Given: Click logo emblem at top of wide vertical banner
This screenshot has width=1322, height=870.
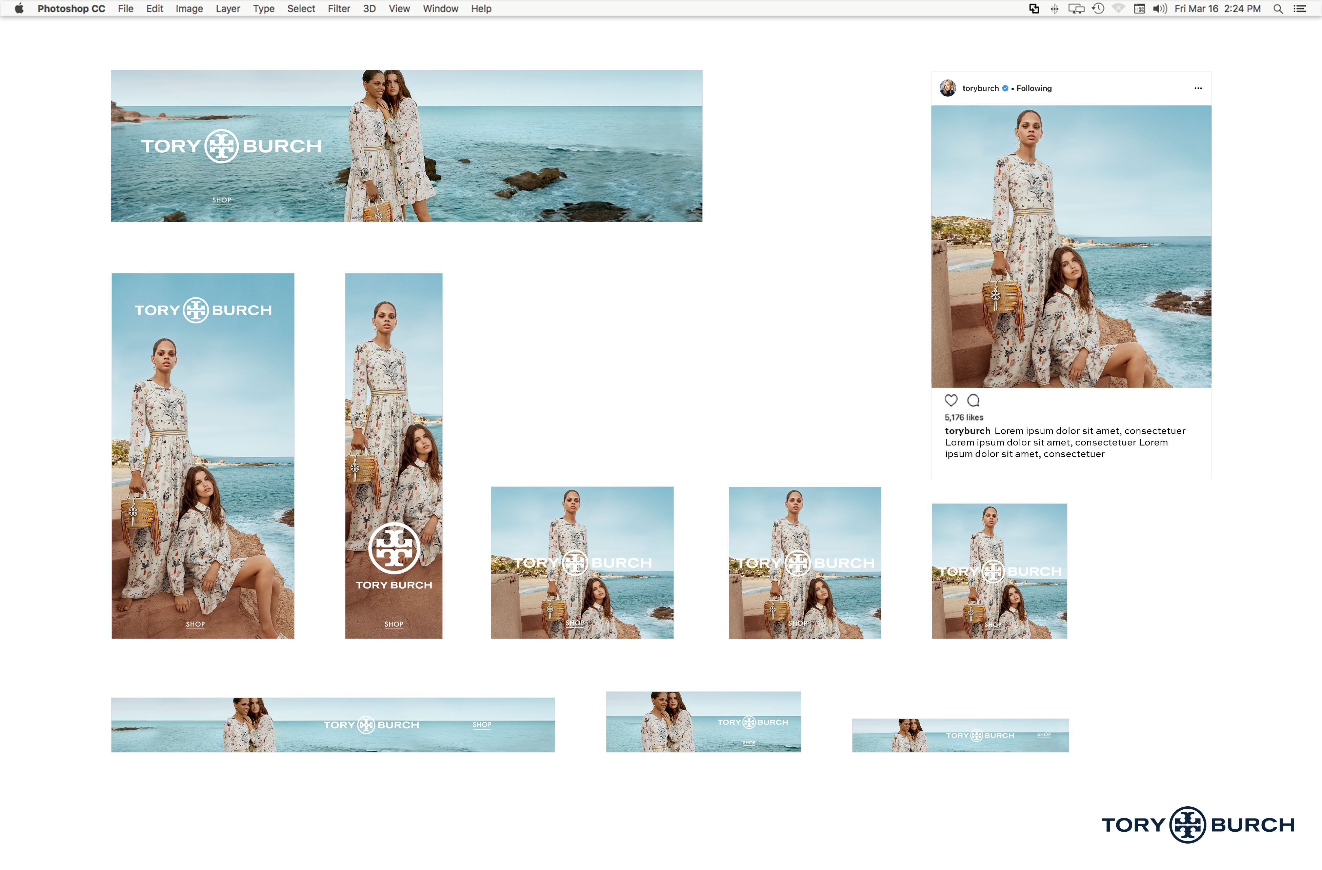Looking at the screenshot, I should [x=196, y=310].
